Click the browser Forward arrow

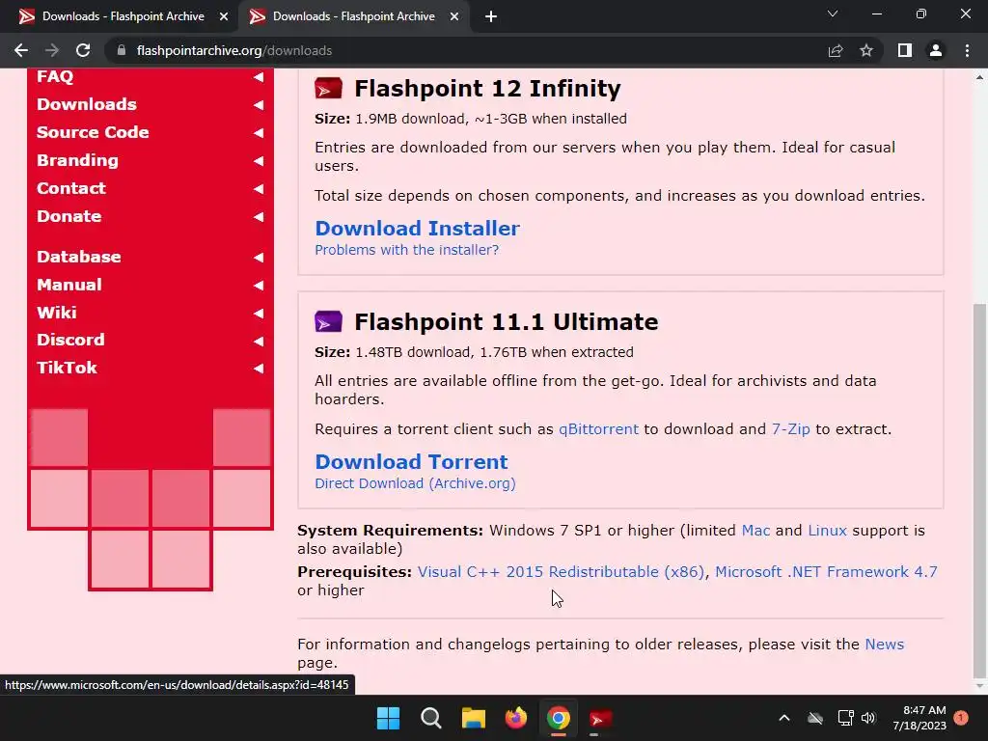coord(52,50)
